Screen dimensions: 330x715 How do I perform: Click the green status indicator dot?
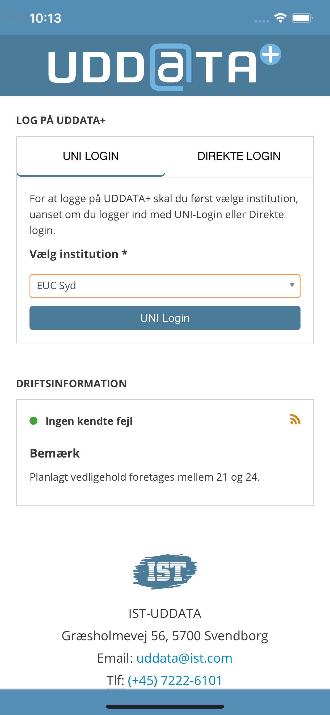(x=33, y=421)
